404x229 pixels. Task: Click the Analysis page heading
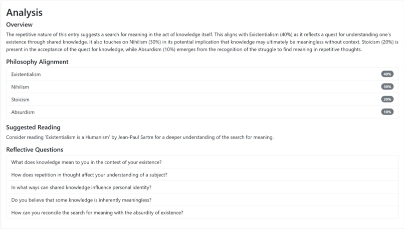click(25, 12)
